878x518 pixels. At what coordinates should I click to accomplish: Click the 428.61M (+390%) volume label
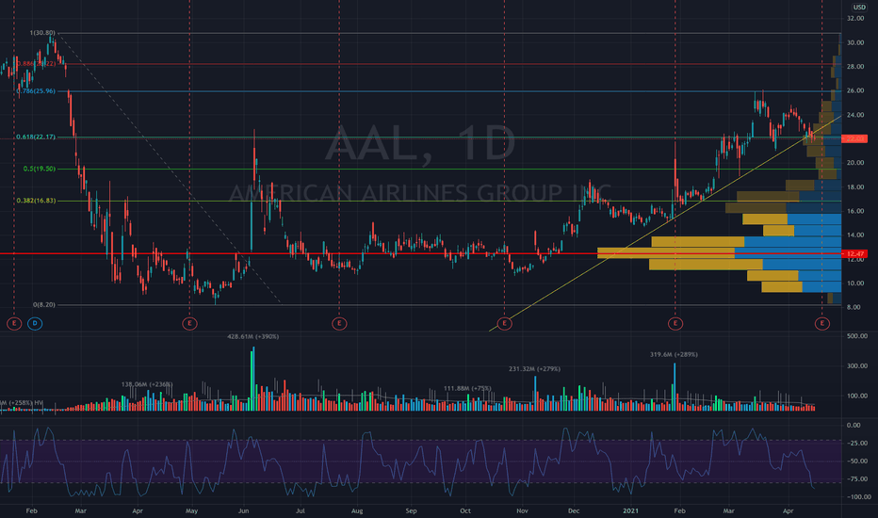(x=253, y=336)
